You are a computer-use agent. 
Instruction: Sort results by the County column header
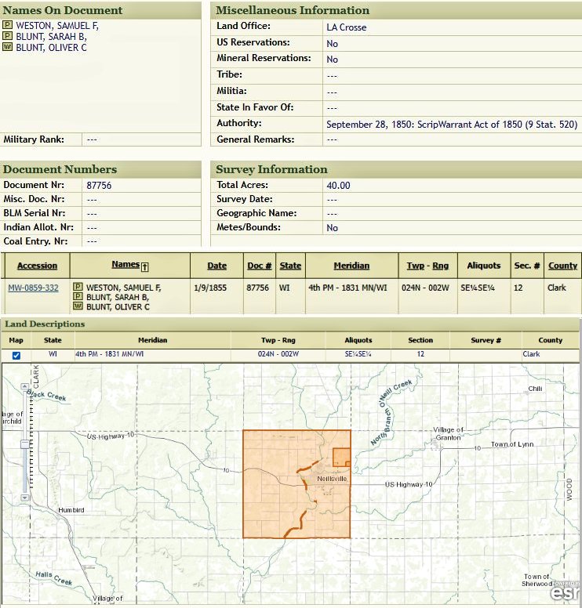pyautogui.click(x=562, y=266)
